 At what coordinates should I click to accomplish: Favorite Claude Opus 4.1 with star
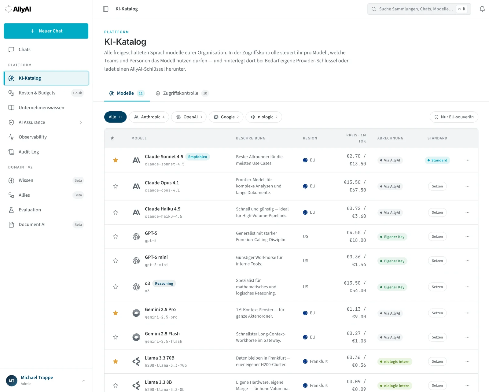point(116,186)
